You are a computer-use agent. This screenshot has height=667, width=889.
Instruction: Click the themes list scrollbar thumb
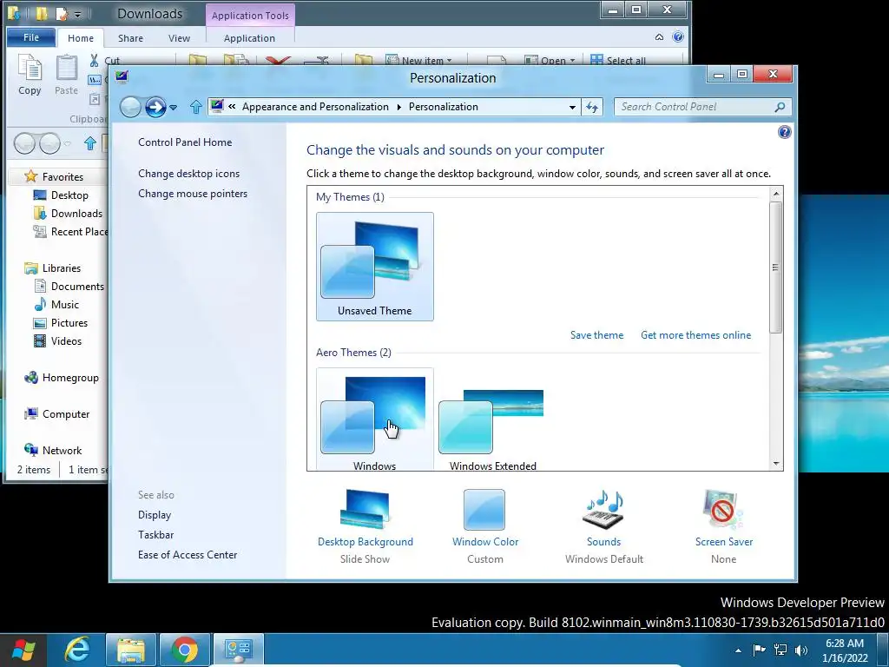click(775, 267)
